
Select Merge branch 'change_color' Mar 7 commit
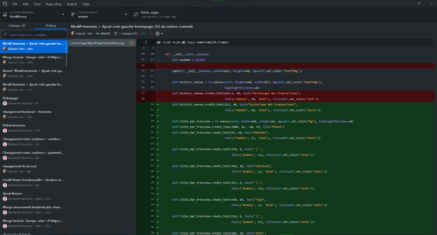pos(34,224)
